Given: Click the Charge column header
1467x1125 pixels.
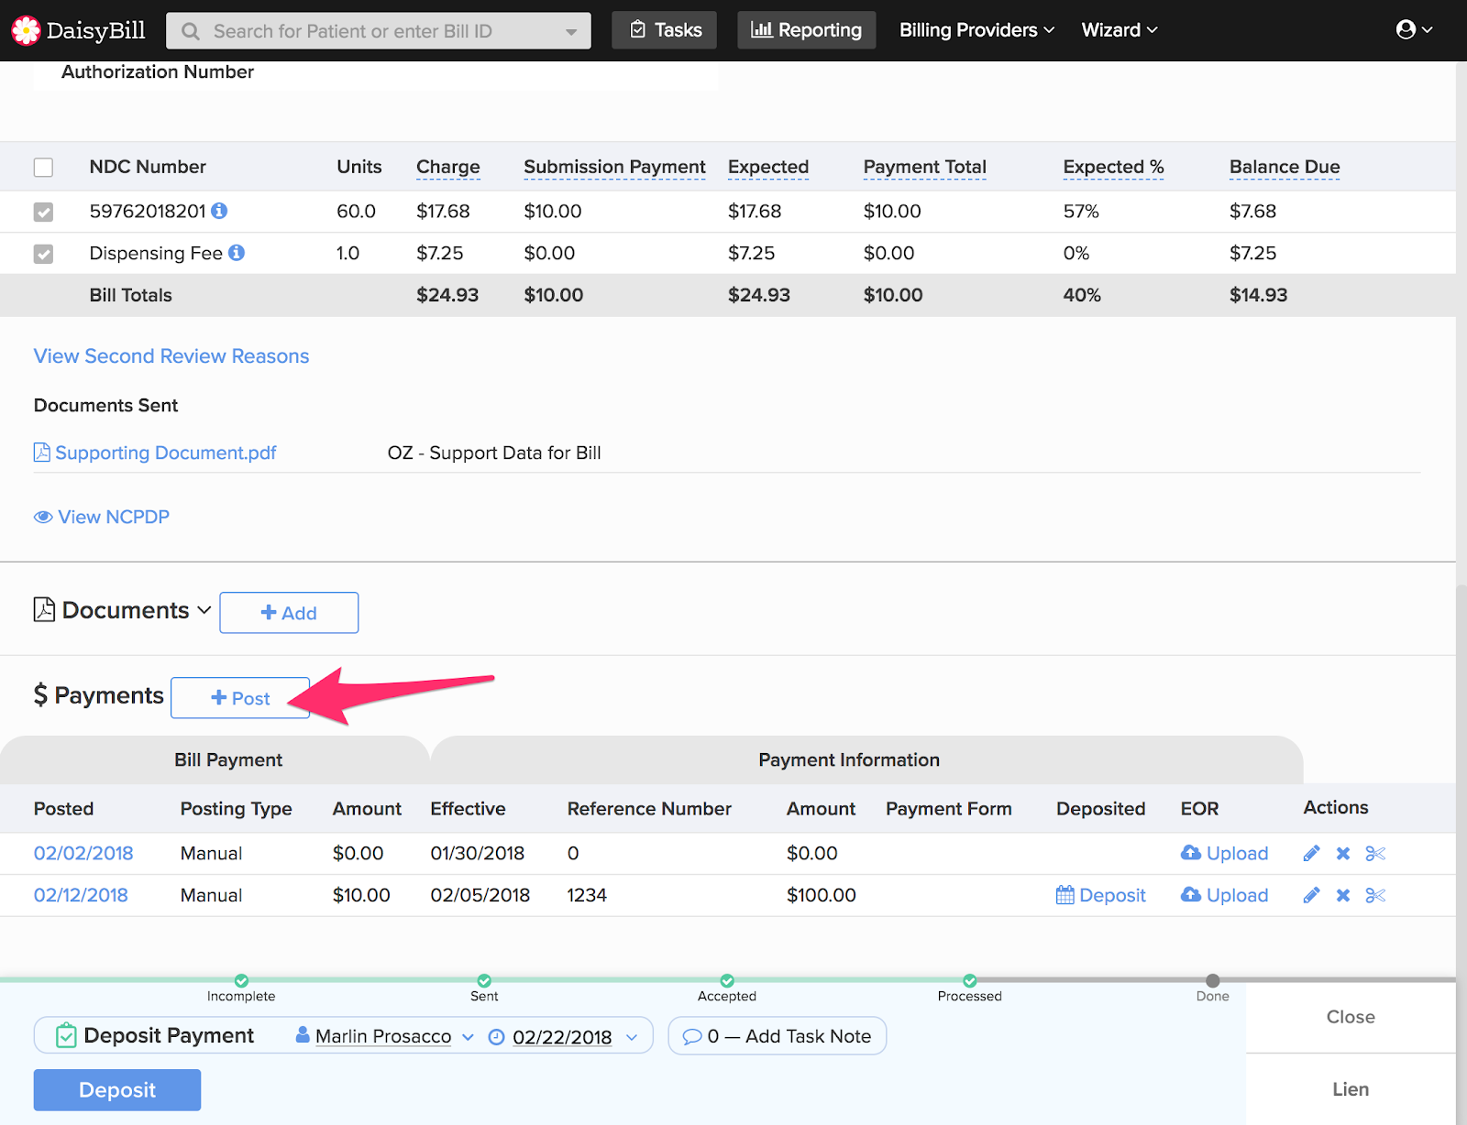Looking at the screenshot, I should (448, 167).
